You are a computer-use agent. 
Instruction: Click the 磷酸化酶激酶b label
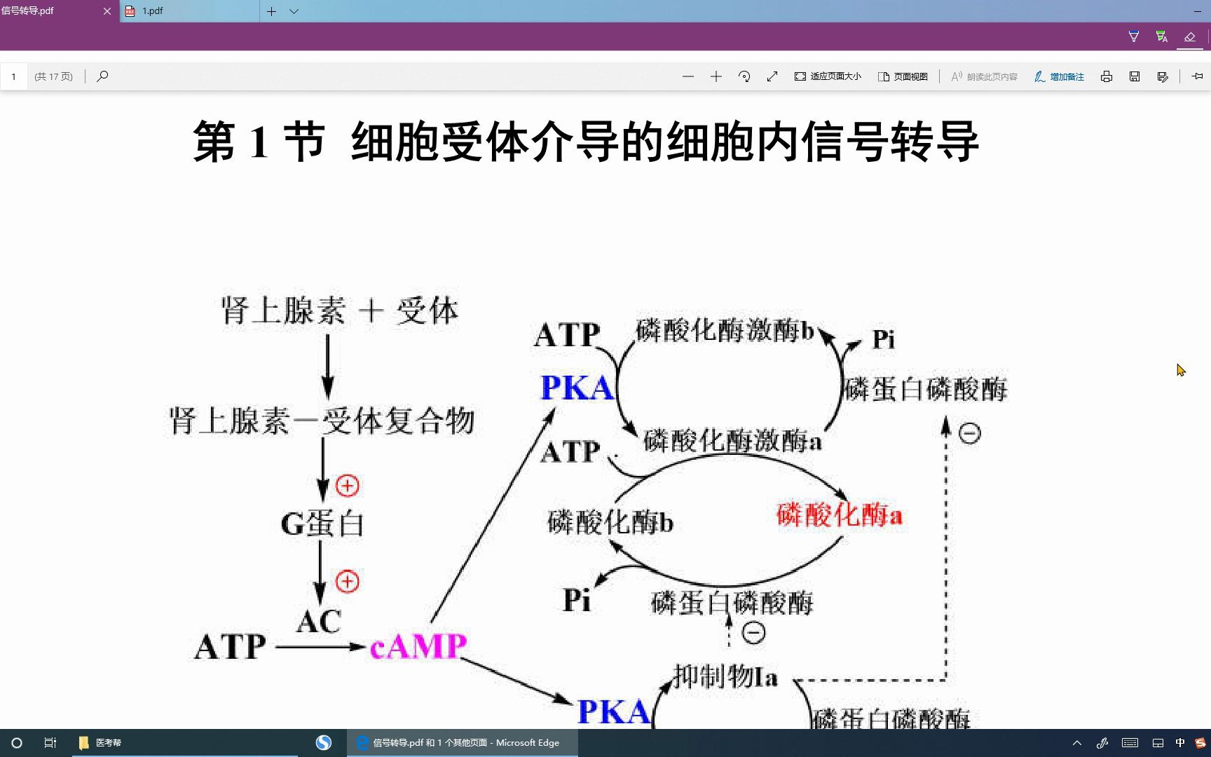tap(725, 330)
